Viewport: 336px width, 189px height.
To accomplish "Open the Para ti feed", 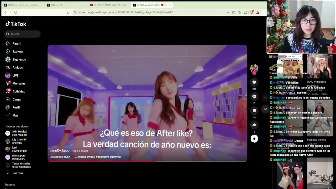I will (17, 44).
